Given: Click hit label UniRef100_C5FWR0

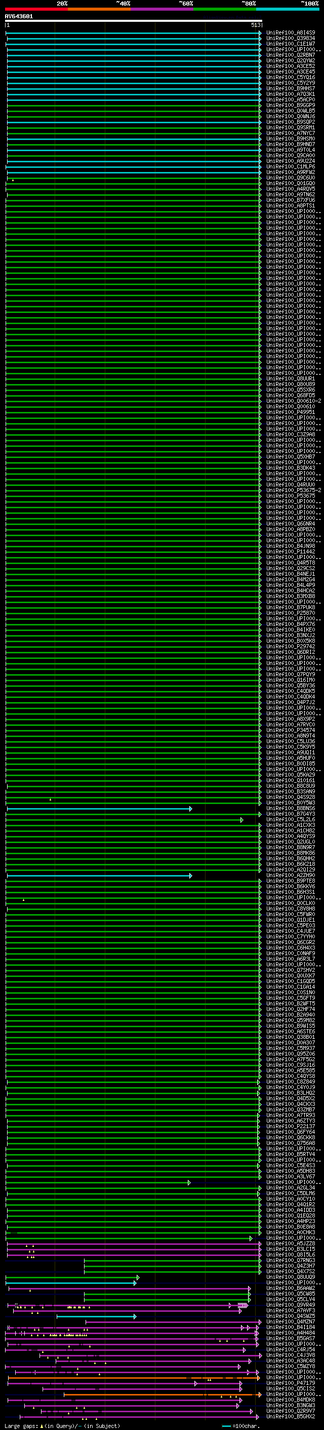Looking at the screenshot, I should (290, 914).
